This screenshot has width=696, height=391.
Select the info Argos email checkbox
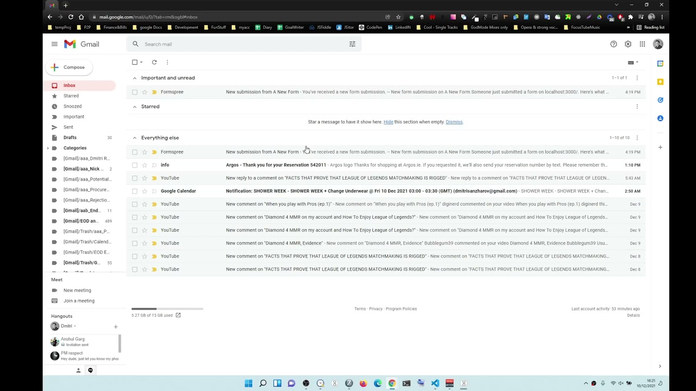tap(135, 165)
